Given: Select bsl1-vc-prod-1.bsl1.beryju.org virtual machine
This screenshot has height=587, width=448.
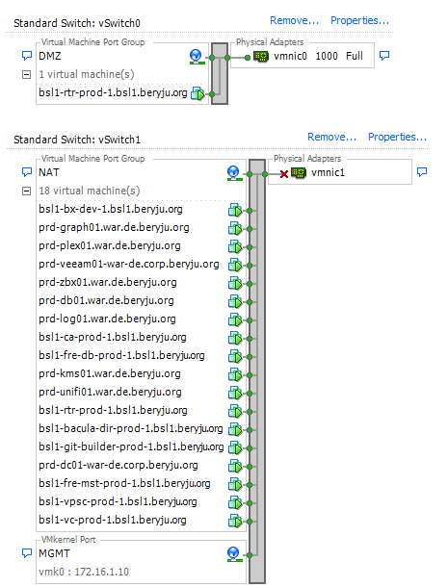Looking at the screenshot, I should click(x=113, y=520).
